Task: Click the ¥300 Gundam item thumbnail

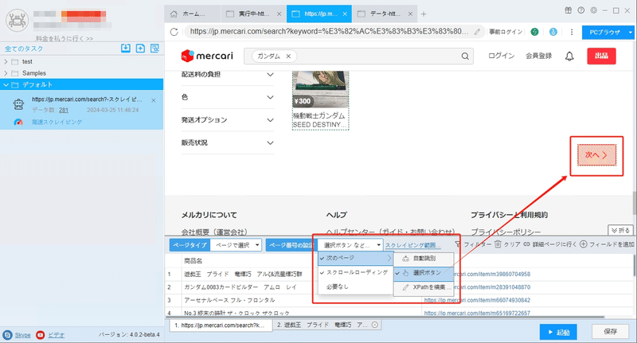Action: pos(321,89)
